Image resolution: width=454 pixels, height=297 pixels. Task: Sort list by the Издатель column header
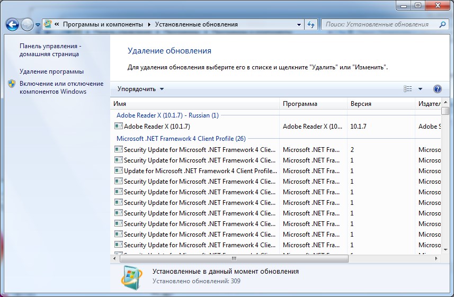click(x=428, y=104)
